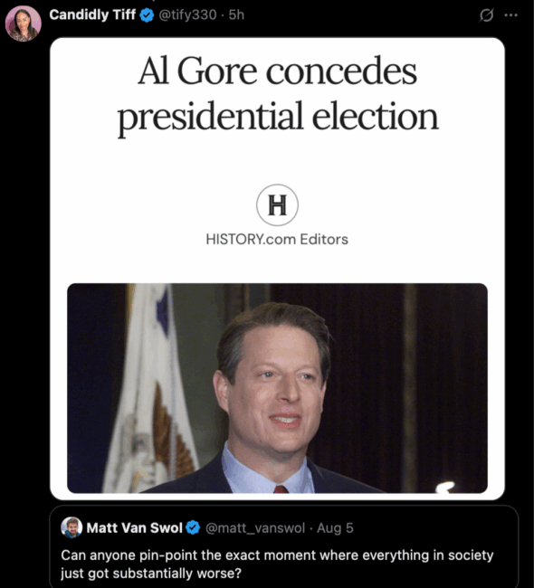Viewport: 534px width, 588px height.
Task: Open the 5h post timestamp
Action: [236, 15]
